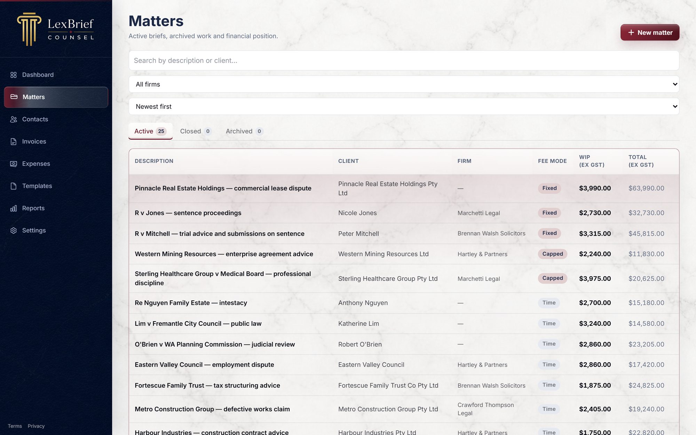The width and height of the screenshot is (696, 435).
Task: Switch to the Closed tab
Action: (x=195, y=131)
